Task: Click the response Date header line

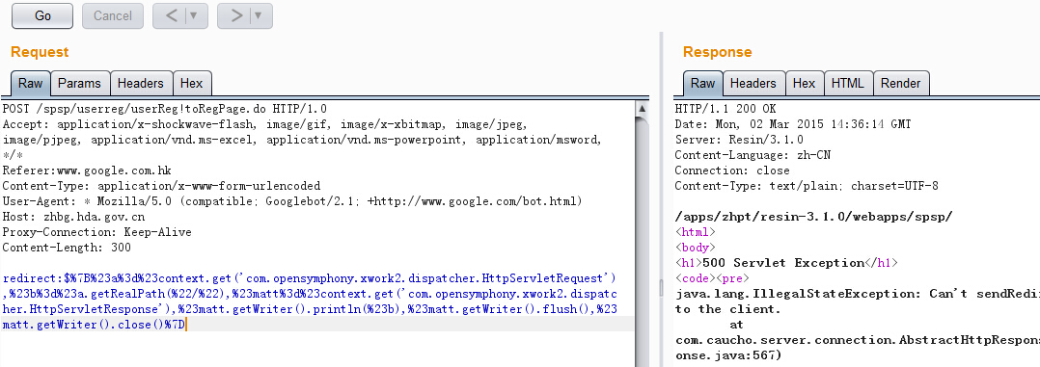Action: click(793, 124)
